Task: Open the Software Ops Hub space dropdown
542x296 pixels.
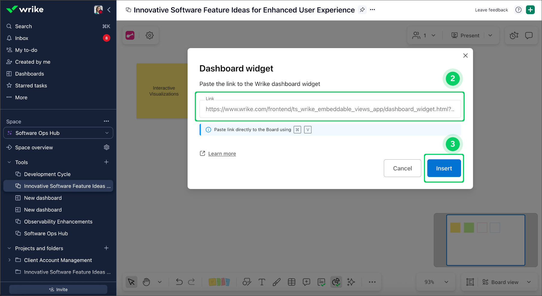Action: (58, 133)
